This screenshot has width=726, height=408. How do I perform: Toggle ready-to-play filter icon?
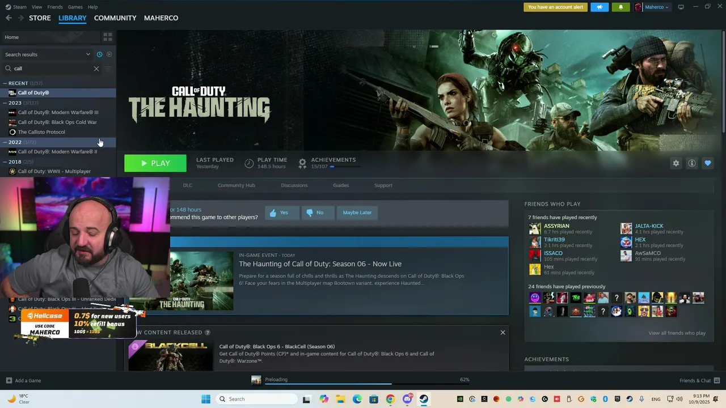tap(109, 54)
